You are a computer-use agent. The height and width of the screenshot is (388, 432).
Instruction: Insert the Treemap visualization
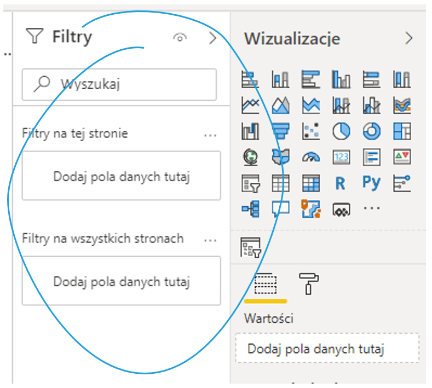click(402, 131)
